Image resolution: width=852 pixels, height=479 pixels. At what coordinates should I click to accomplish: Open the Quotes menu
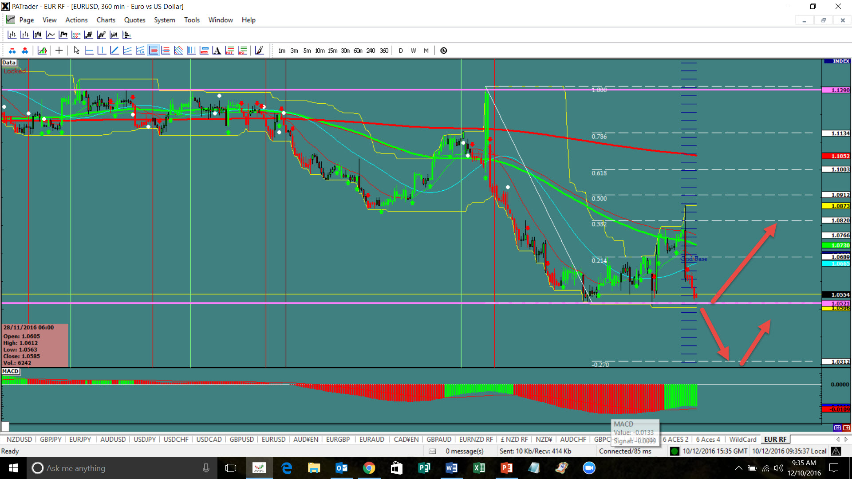[134, 20]
